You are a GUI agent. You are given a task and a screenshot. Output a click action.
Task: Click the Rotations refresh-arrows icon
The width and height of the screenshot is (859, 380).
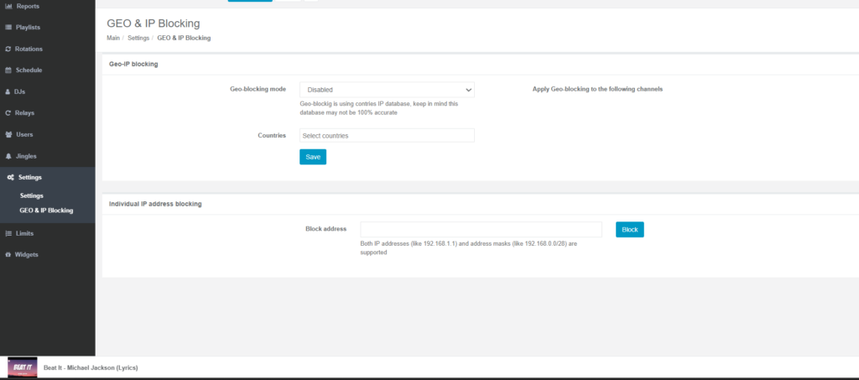[8, 49]
